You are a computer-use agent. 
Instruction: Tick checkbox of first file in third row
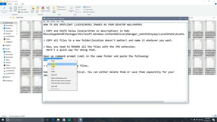21,58
